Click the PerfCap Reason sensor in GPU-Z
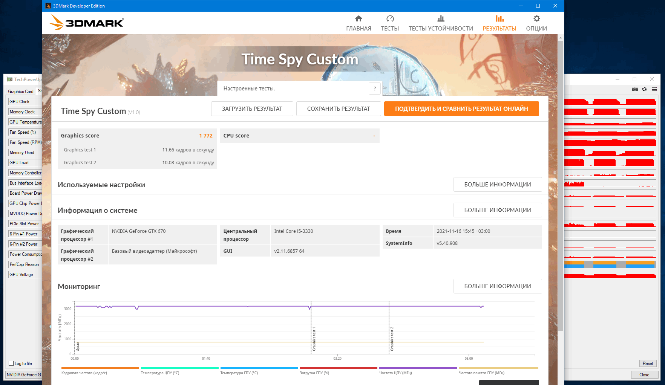This screenshot has width=665, height=385. tap(25, 264)
